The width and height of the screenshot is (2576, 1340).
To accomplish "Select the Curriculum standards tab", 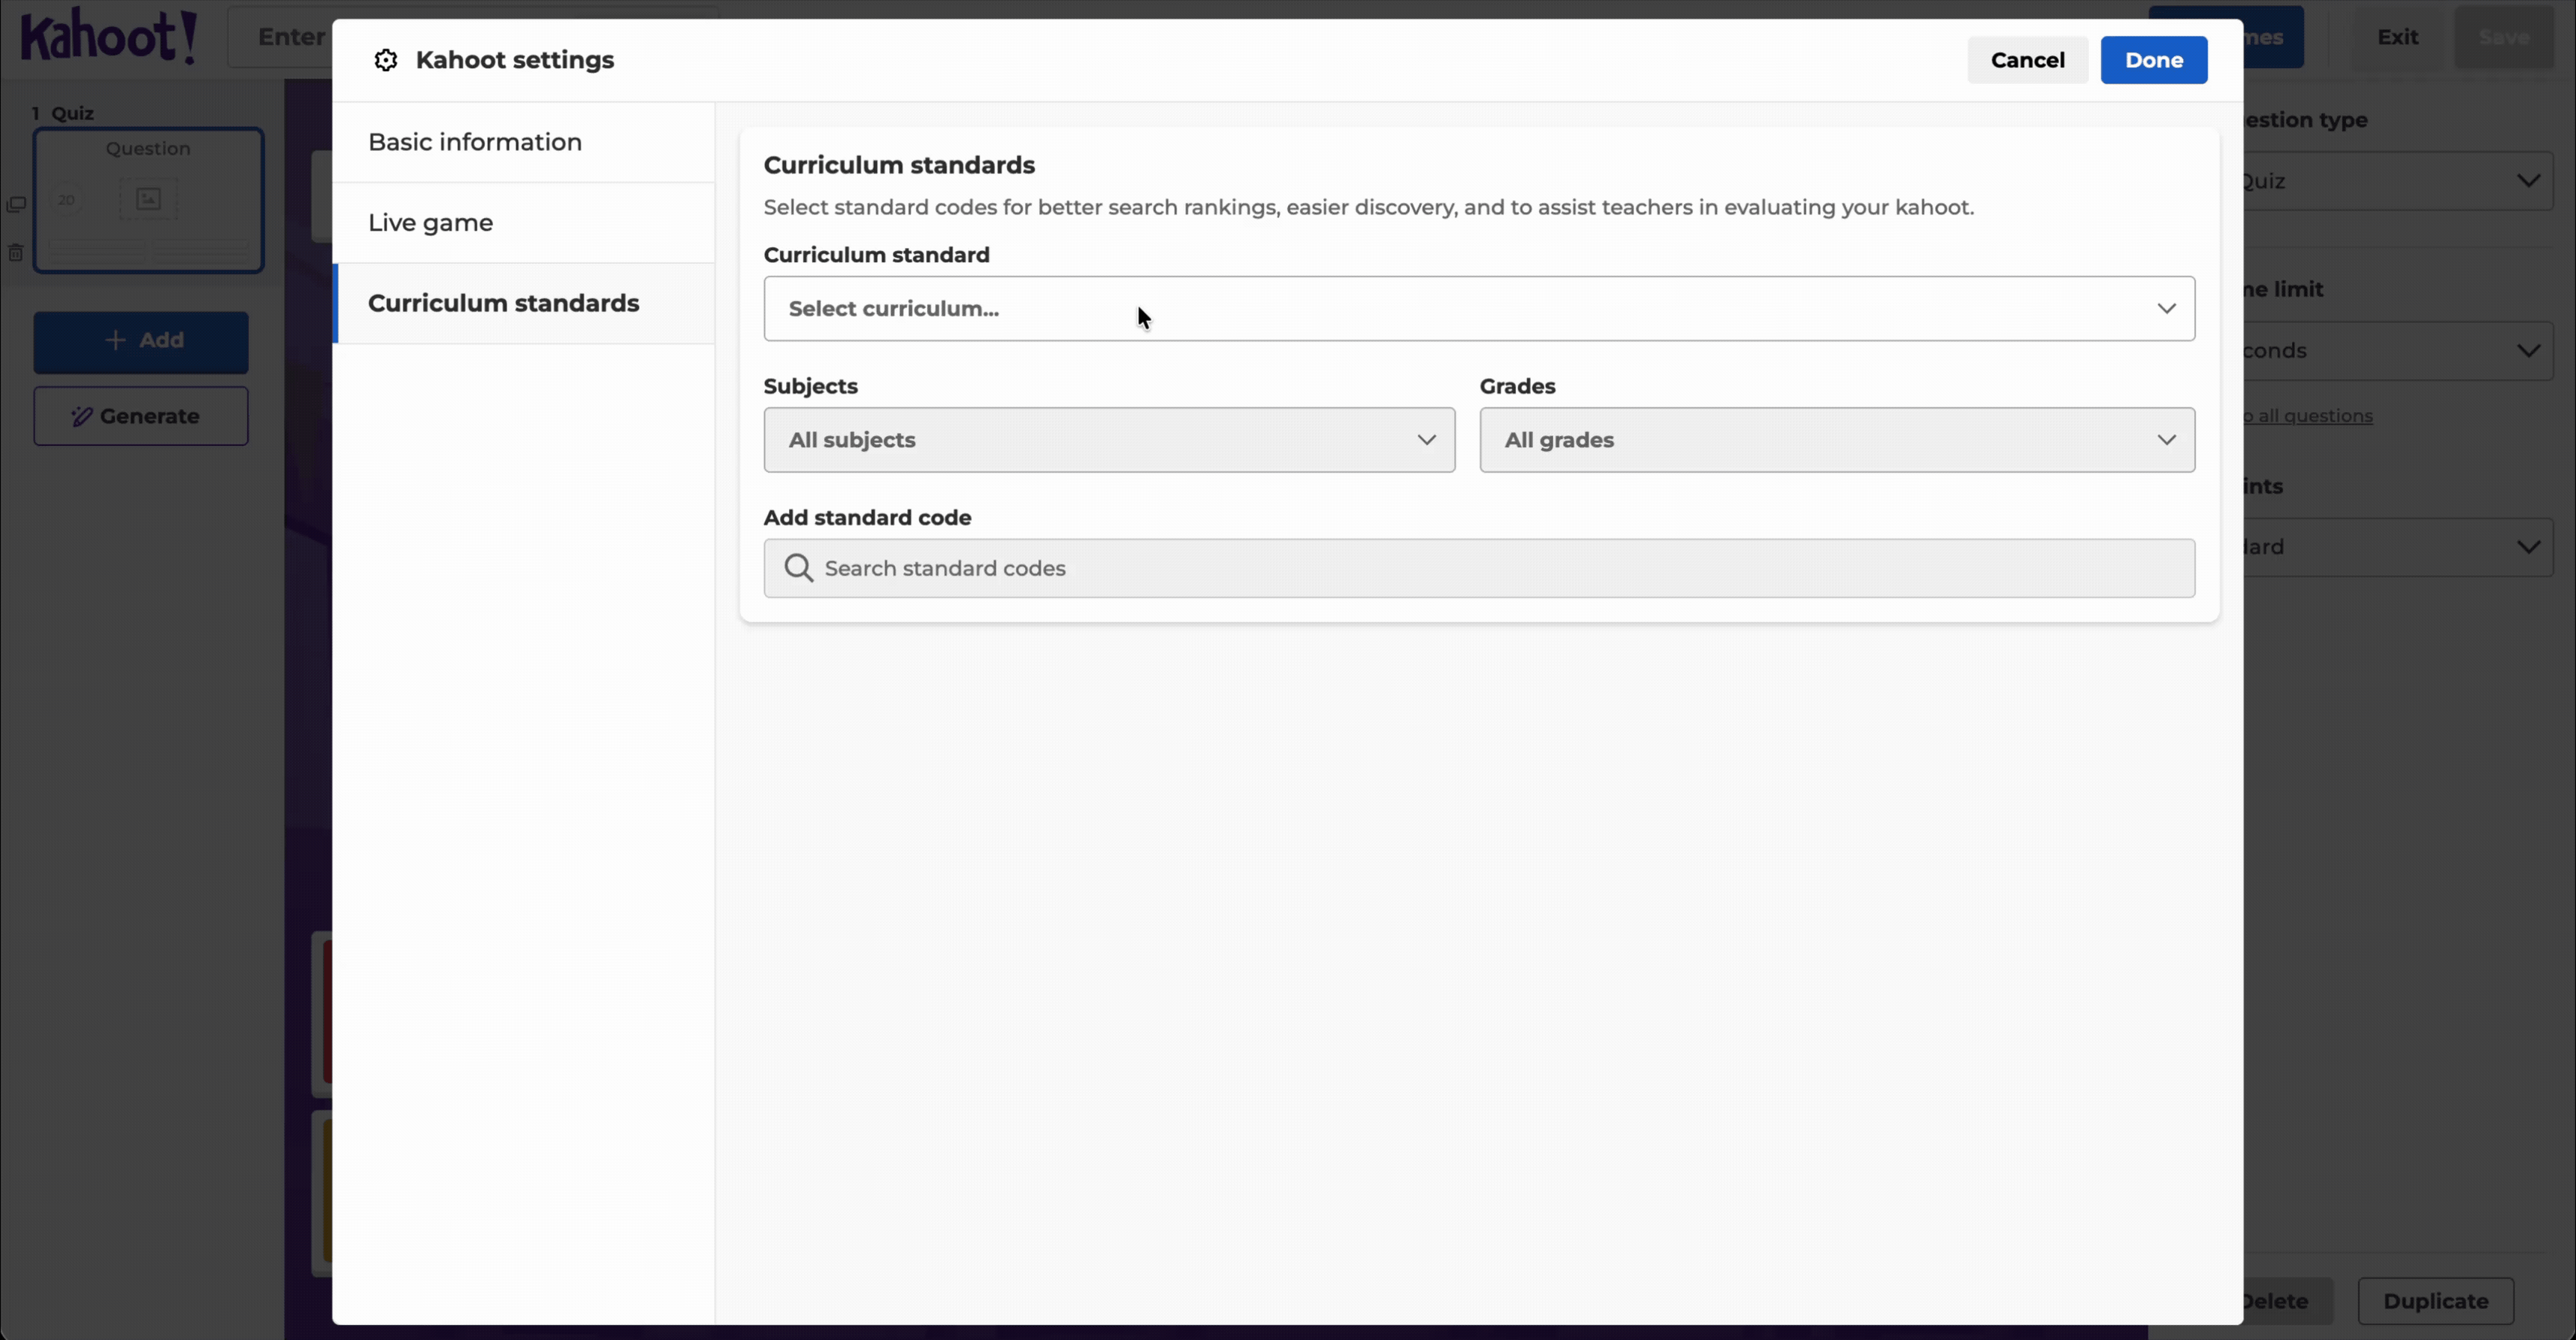I will [x=504, y=303].
